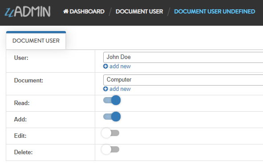The width and height of the screenshot is (263, 164).
Task: Click the plus icon under User field
Action: click(105, 66)
